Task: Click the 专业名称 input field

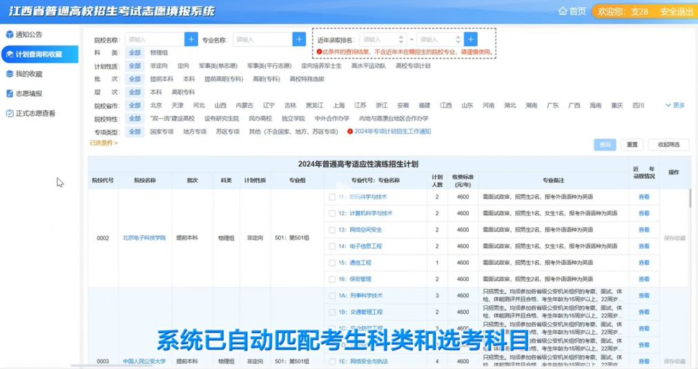Action: pos(262,39)
